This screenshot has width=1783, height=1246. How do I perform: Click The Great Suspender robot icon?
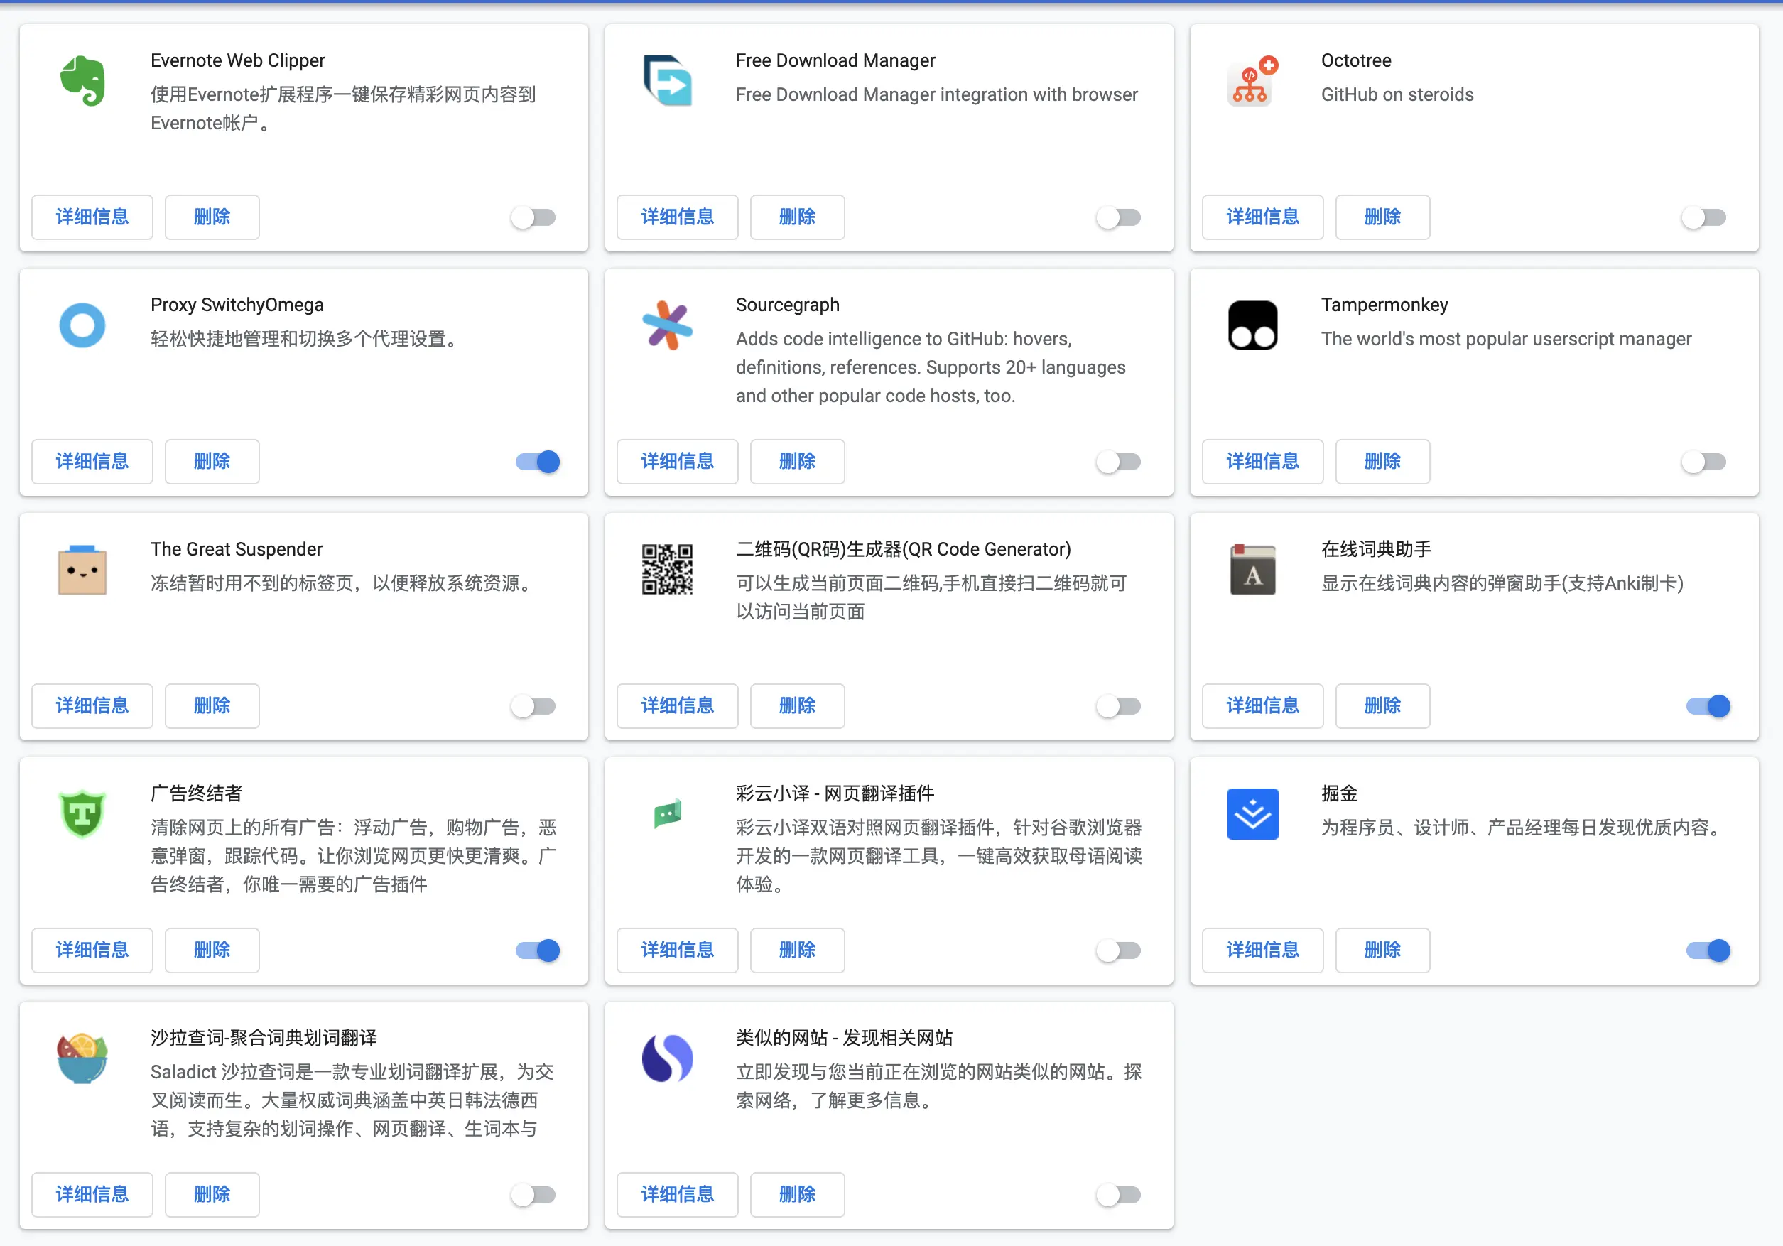point(82,570)
